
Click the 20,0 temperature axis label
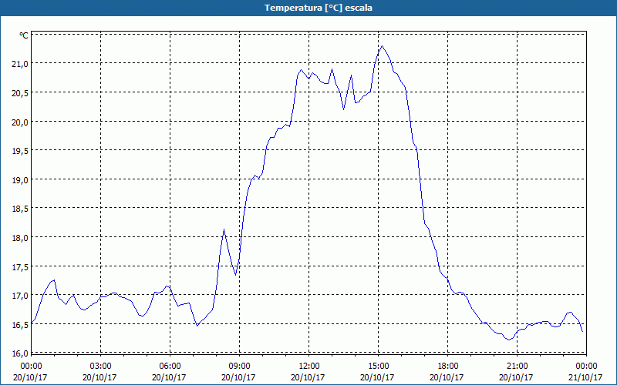[x=20, y=122]
